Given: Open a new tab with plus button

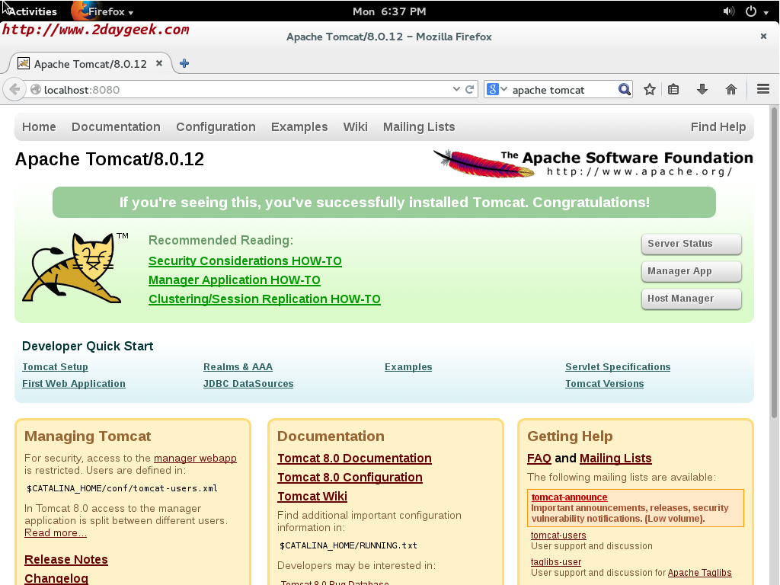Looking at the screenshot, I should 184,63.
